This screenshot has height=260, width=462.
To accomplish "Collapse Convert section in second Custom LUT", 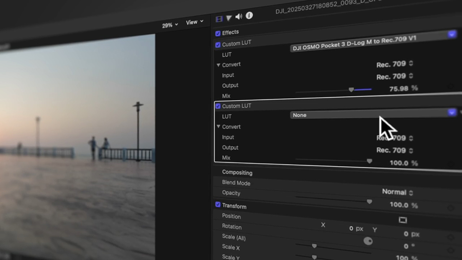I will 219,127.
